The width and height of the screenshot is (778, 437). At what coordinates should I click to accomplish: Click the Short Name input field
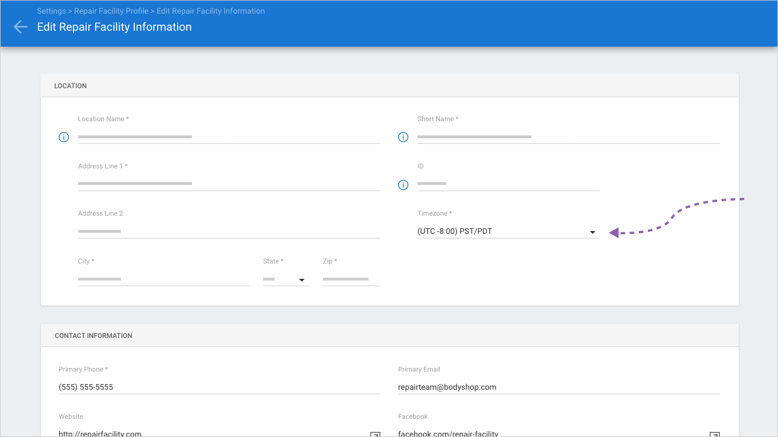pos(568,137)
